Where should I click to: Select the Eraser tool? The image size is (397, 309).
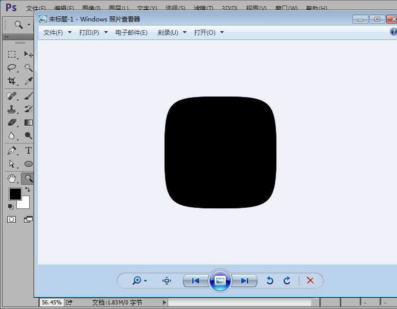coord(12,123)
